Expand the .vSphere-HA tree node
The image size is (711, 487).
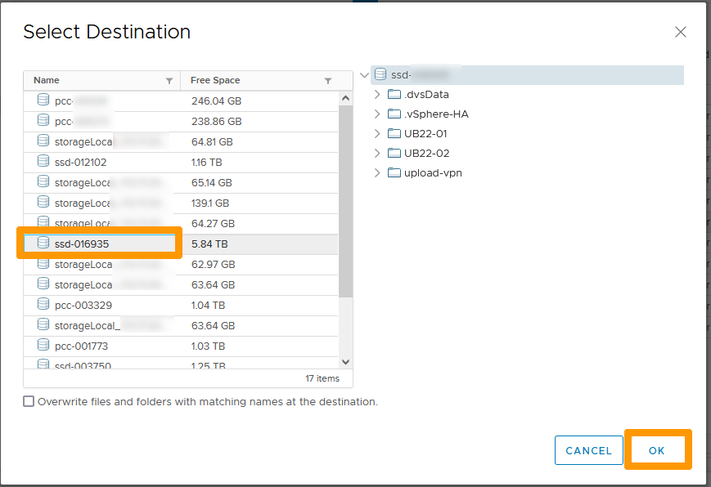coord(377,114)
